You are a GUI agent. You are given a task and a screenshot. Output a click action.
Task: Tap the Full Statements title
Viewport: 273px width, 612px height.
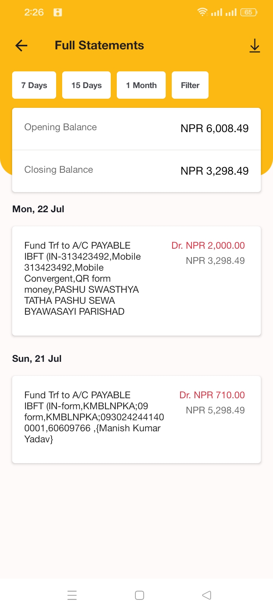click(99, 46)
